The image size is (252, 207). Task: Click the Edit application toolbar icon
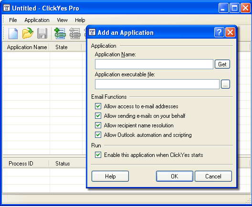click(x=75, y=33)
